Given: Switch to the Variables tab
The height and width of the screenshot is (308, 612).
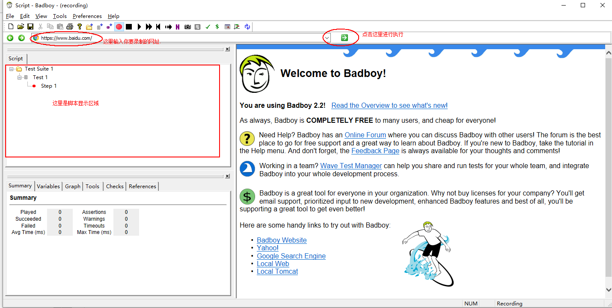Looking at the screenshot, I should [x=48, y=186].
